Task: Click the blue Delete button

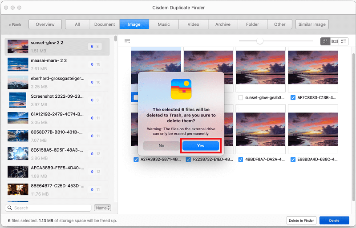Action: [334, 220]
